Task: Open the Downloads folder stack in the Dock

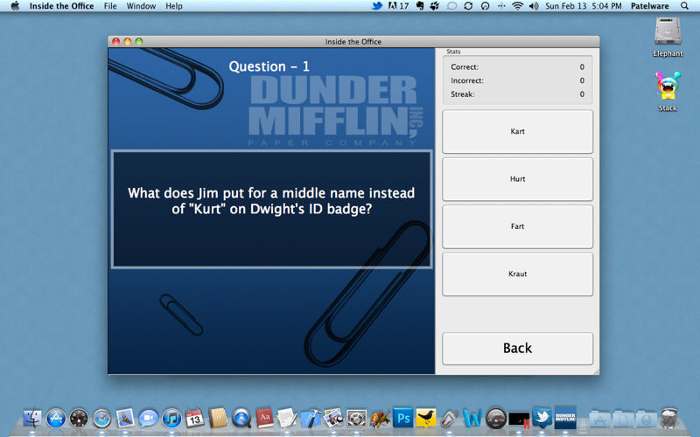Action: point(647,419)
